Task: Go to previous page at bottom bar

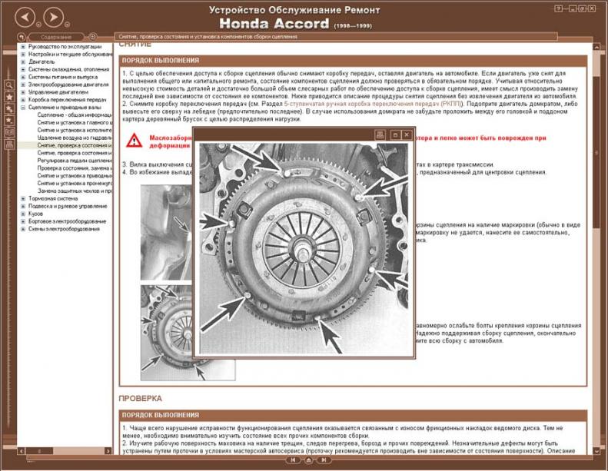Action: [293, 460]
